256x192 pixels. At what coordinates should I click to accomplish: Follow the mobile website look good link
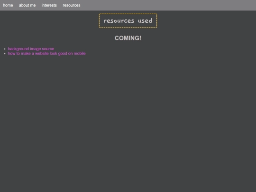tap(46, 54)
